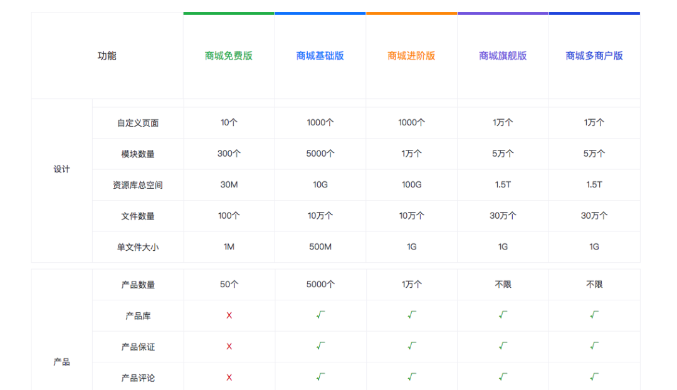
Task: Select the 商城旗舰版 column header
Action: [x=503, y=55]
